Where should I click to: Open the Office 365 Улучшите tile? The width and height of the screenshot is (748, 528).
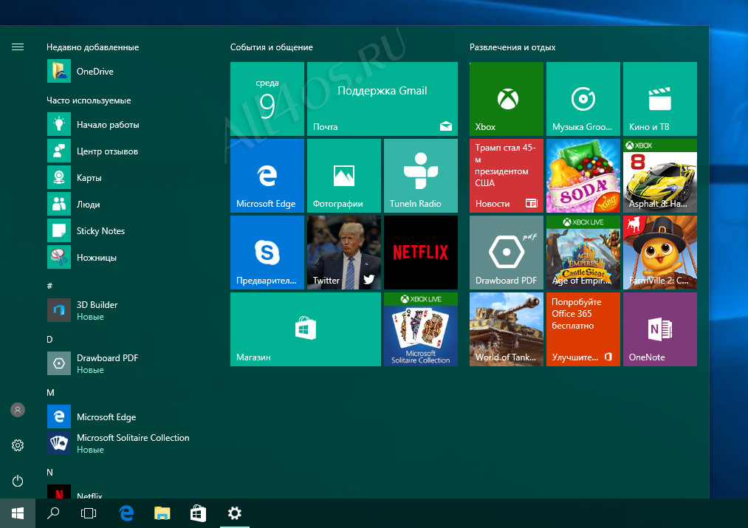click(x=583, y=329)
